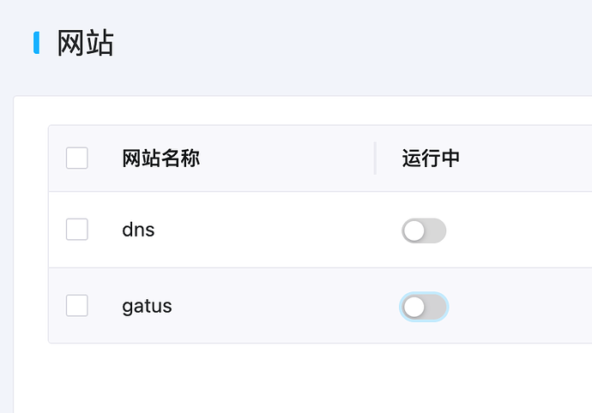
Task: Check the checkbox for the gatus row
Action: click(x=77, y=306)
